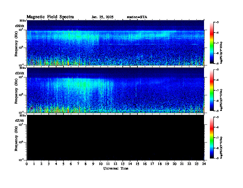The image size is (243, 188).
Task: Click the "Universal Time" axis title
Action: point(116,168)
